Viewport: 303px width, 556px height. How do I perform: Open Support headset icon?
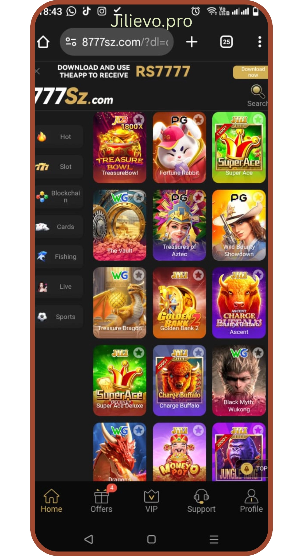point(201,496)
